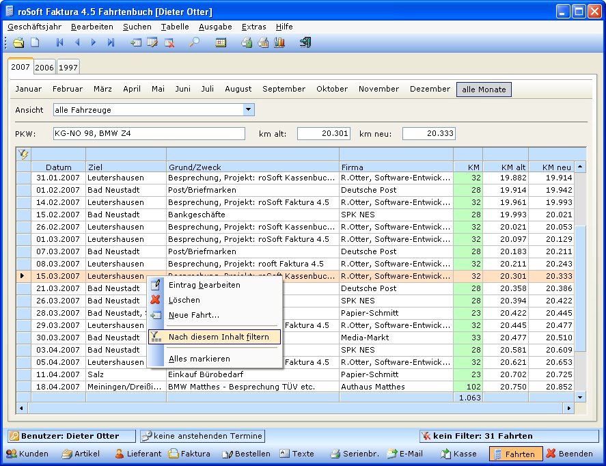Open the Kunden module button
This screenshot has width=606, height=466.
(x=27, y=454)
